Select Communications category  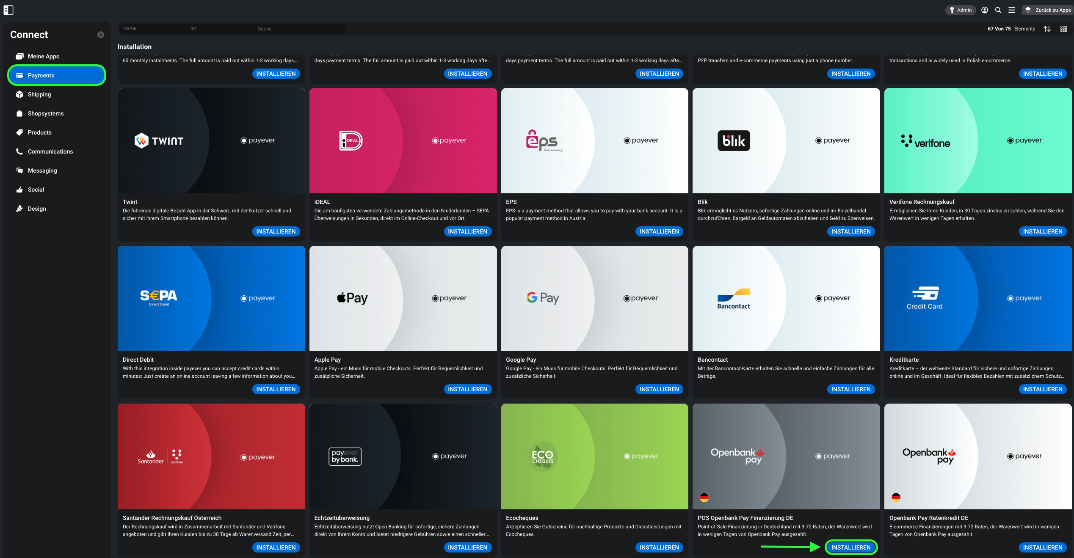pyautogui.click(x=57, y=151)
